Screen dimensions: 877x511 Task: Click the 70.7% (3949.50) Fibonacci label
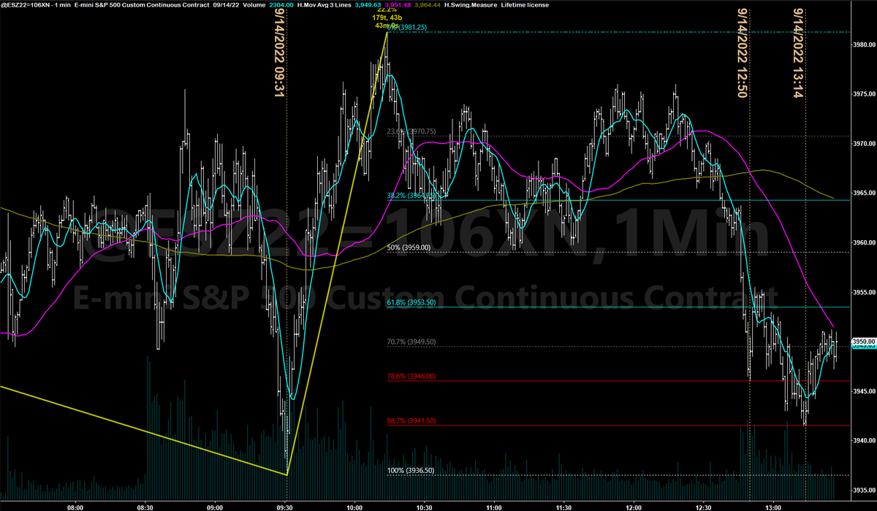(411, 342)
